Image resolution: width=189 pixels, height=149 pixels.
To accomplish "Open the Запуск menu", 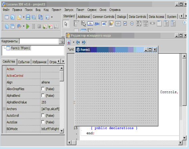I will [x=69, y=10].
